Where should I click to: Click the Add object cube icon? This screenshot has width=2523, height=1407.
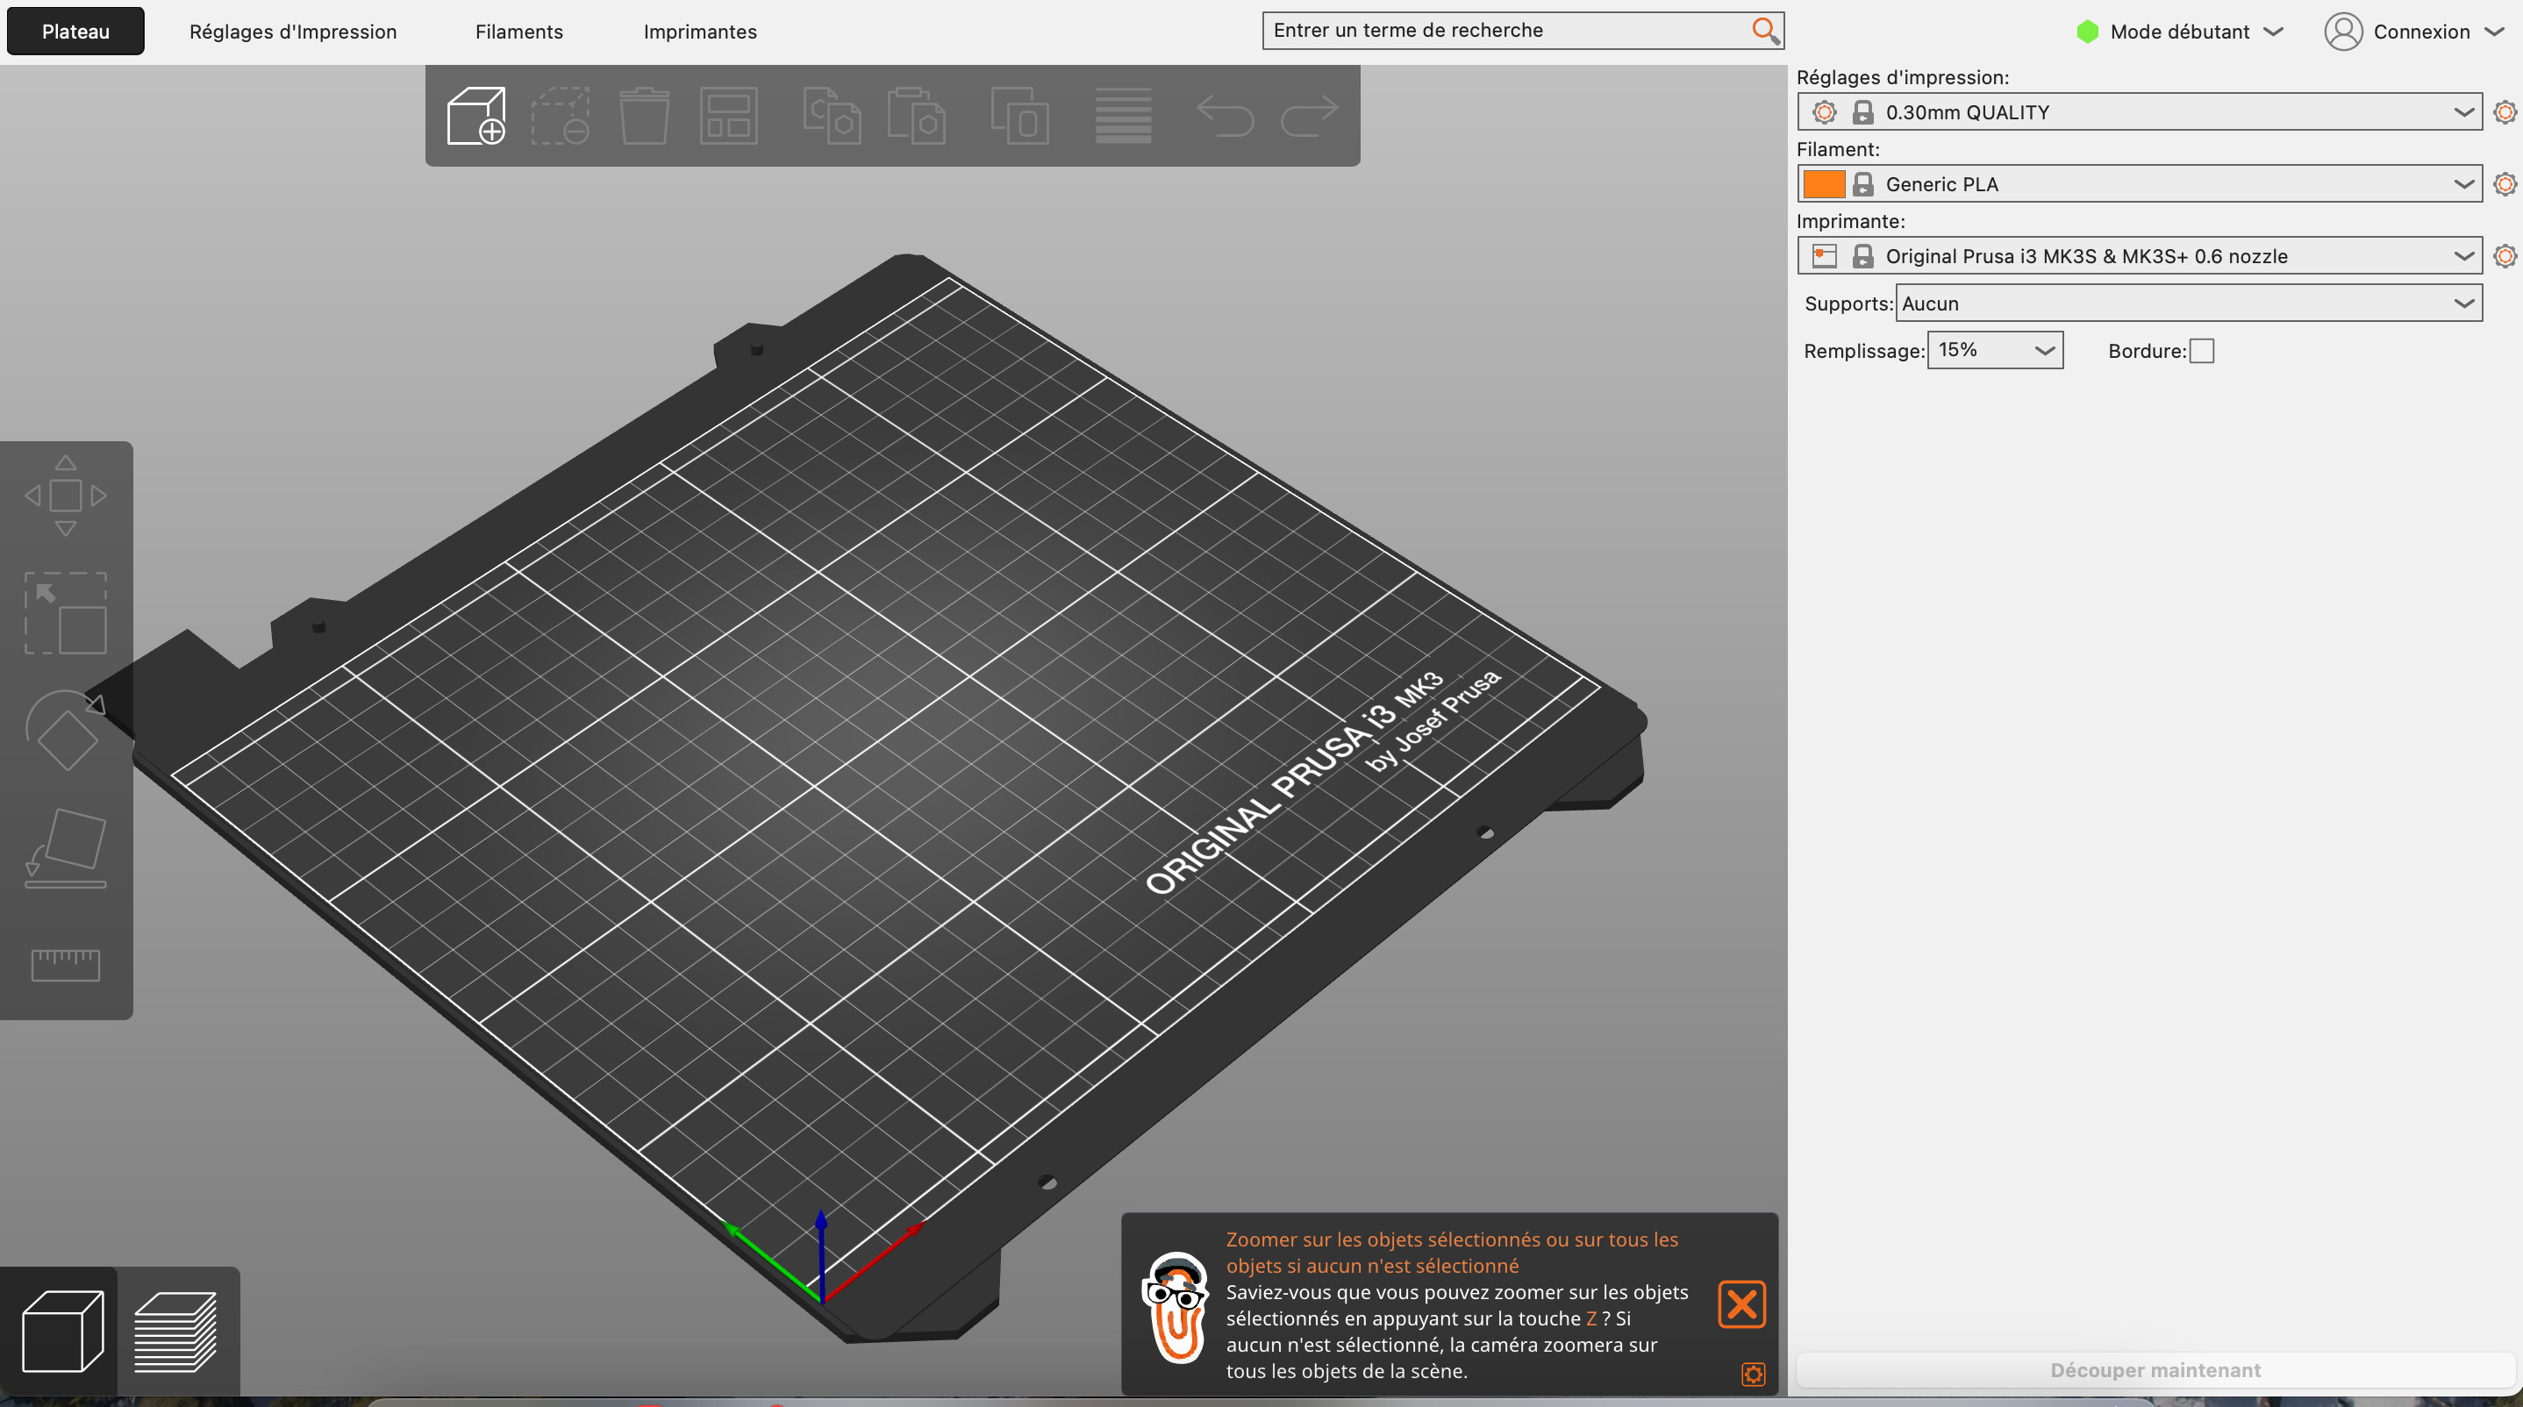tap(476, 116)
